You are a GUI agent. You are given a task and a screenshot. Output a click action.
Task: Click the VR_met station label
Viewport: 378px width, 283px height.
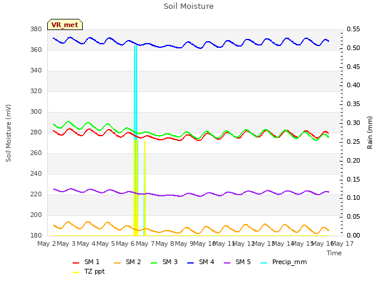click(x=65, y=25)
